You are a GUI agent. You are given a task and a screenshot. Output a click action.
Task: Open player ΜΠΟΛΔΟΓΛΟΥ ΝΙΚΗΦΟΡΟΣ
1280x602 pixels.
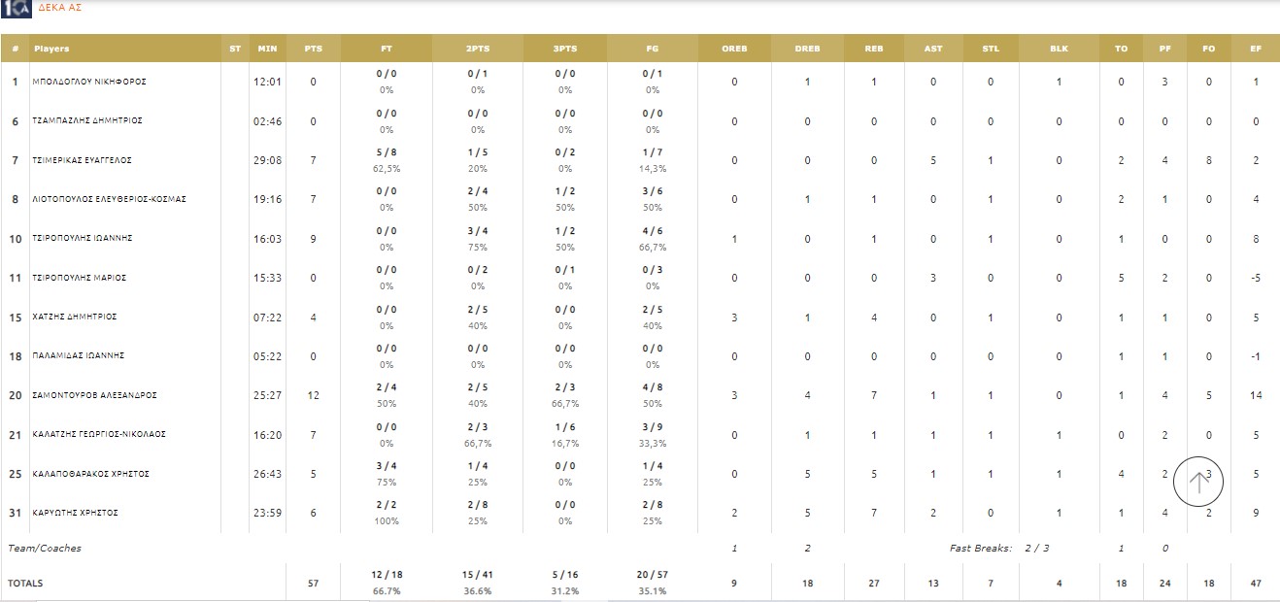click(89, 82)
